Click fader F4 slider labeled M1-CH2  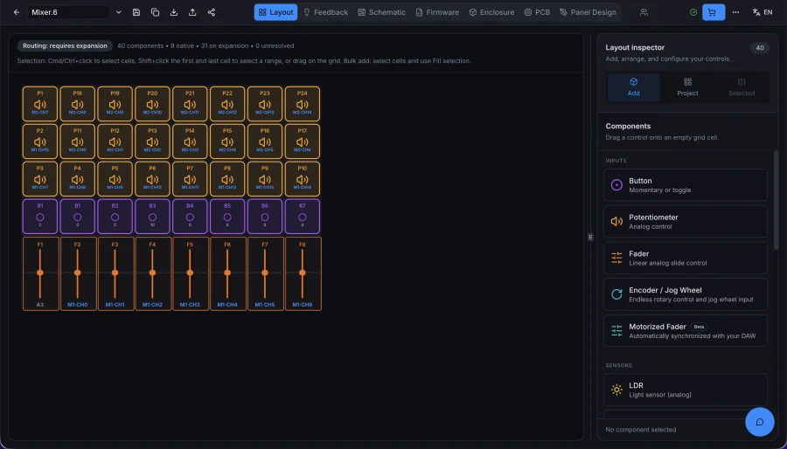click(152, 273)
